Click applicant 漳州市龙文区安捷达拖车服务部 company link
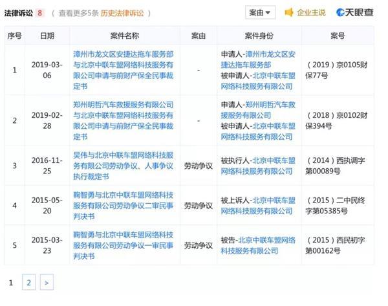The width and height of the screenshot is (388, 306). click(258, 60)
